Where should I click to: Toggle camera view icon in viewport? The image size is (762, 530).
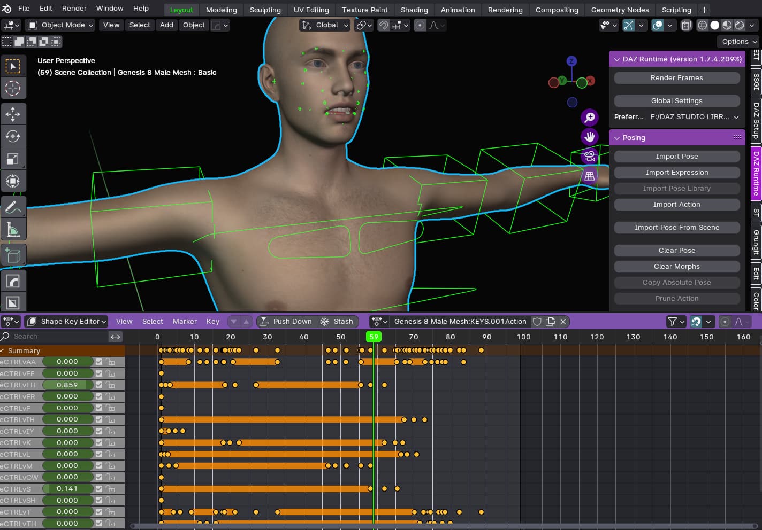pos(590,157)
